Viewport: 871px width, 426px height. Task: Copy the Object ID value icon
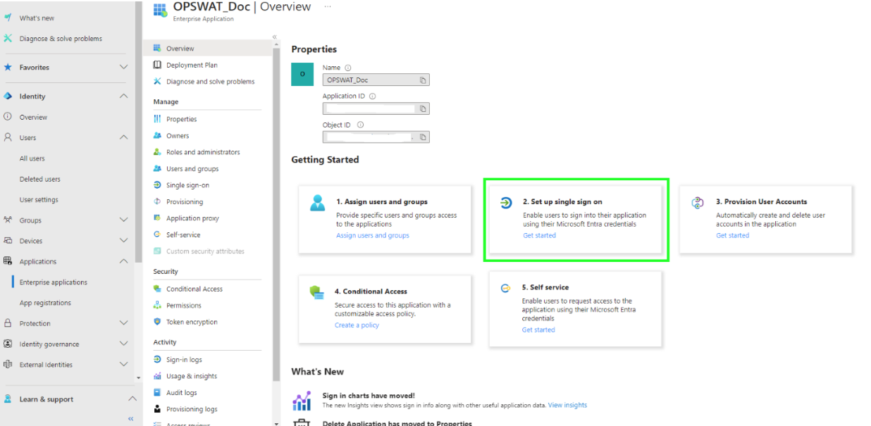click(x=423, y=137)
